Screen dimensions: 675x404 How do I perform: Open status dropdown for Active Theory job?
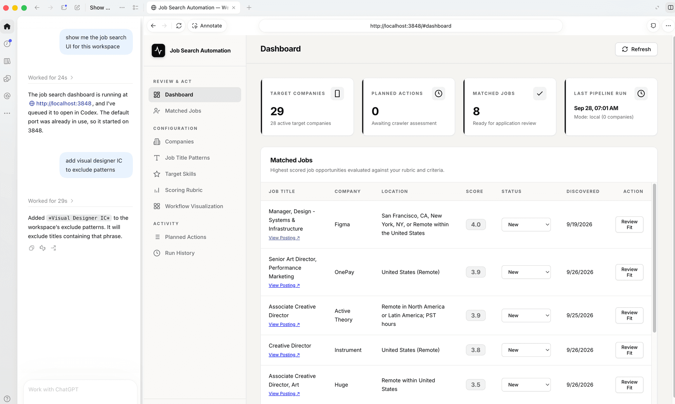[x=526, y=315]
